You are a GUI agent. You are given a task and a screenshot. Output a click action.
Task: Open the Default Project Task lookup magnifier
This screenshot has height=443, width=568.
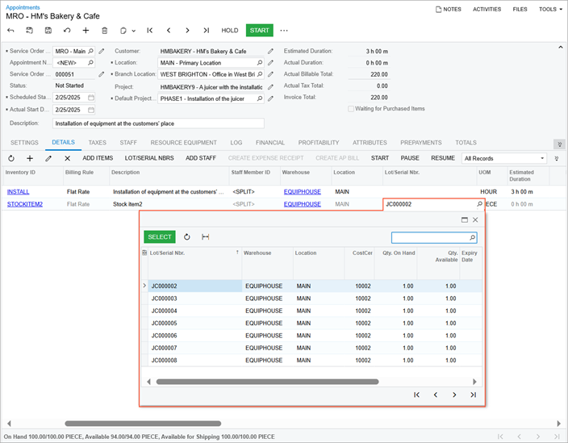point(260,98)
